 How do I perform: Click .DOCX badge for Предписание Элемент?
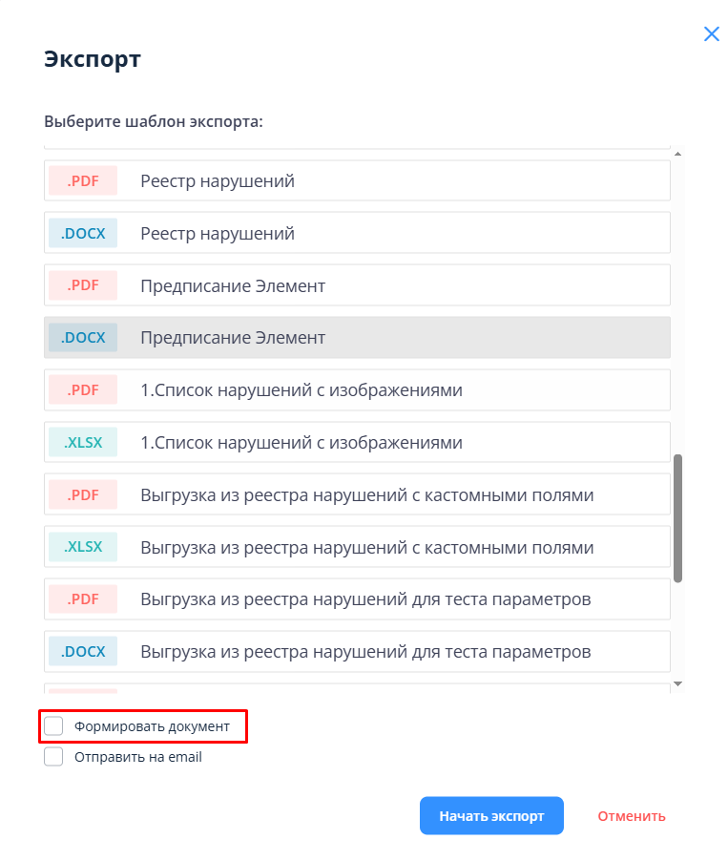[83, 338]
